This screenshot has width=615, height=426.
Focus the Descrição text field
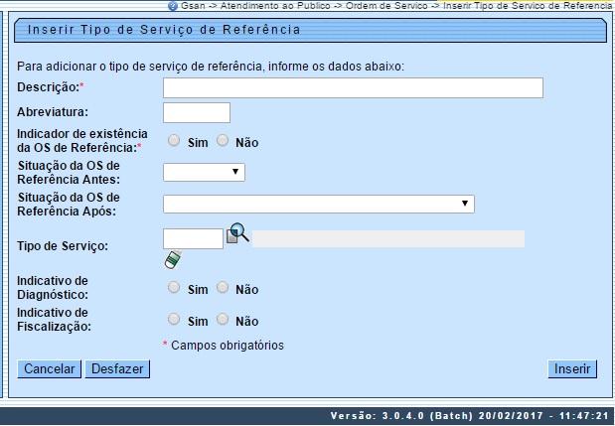point(353,87)
